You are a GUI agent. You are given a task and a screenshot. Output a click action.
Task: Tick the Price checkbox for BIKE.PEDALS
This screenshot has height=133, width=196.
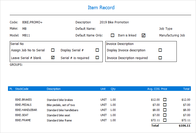165,105
